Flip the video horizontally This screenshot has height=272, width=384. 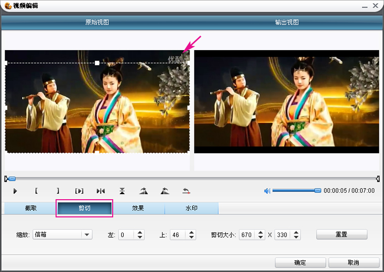101,191
